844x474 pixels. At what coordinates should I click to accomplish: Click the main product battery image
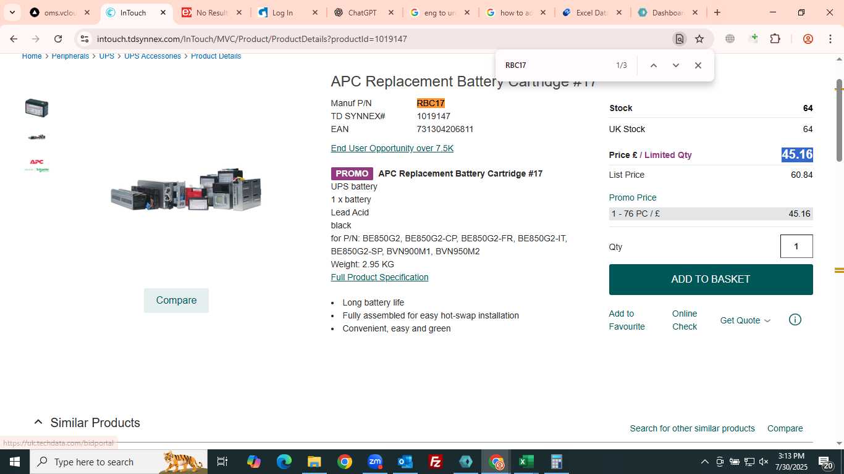click(186, 189)
